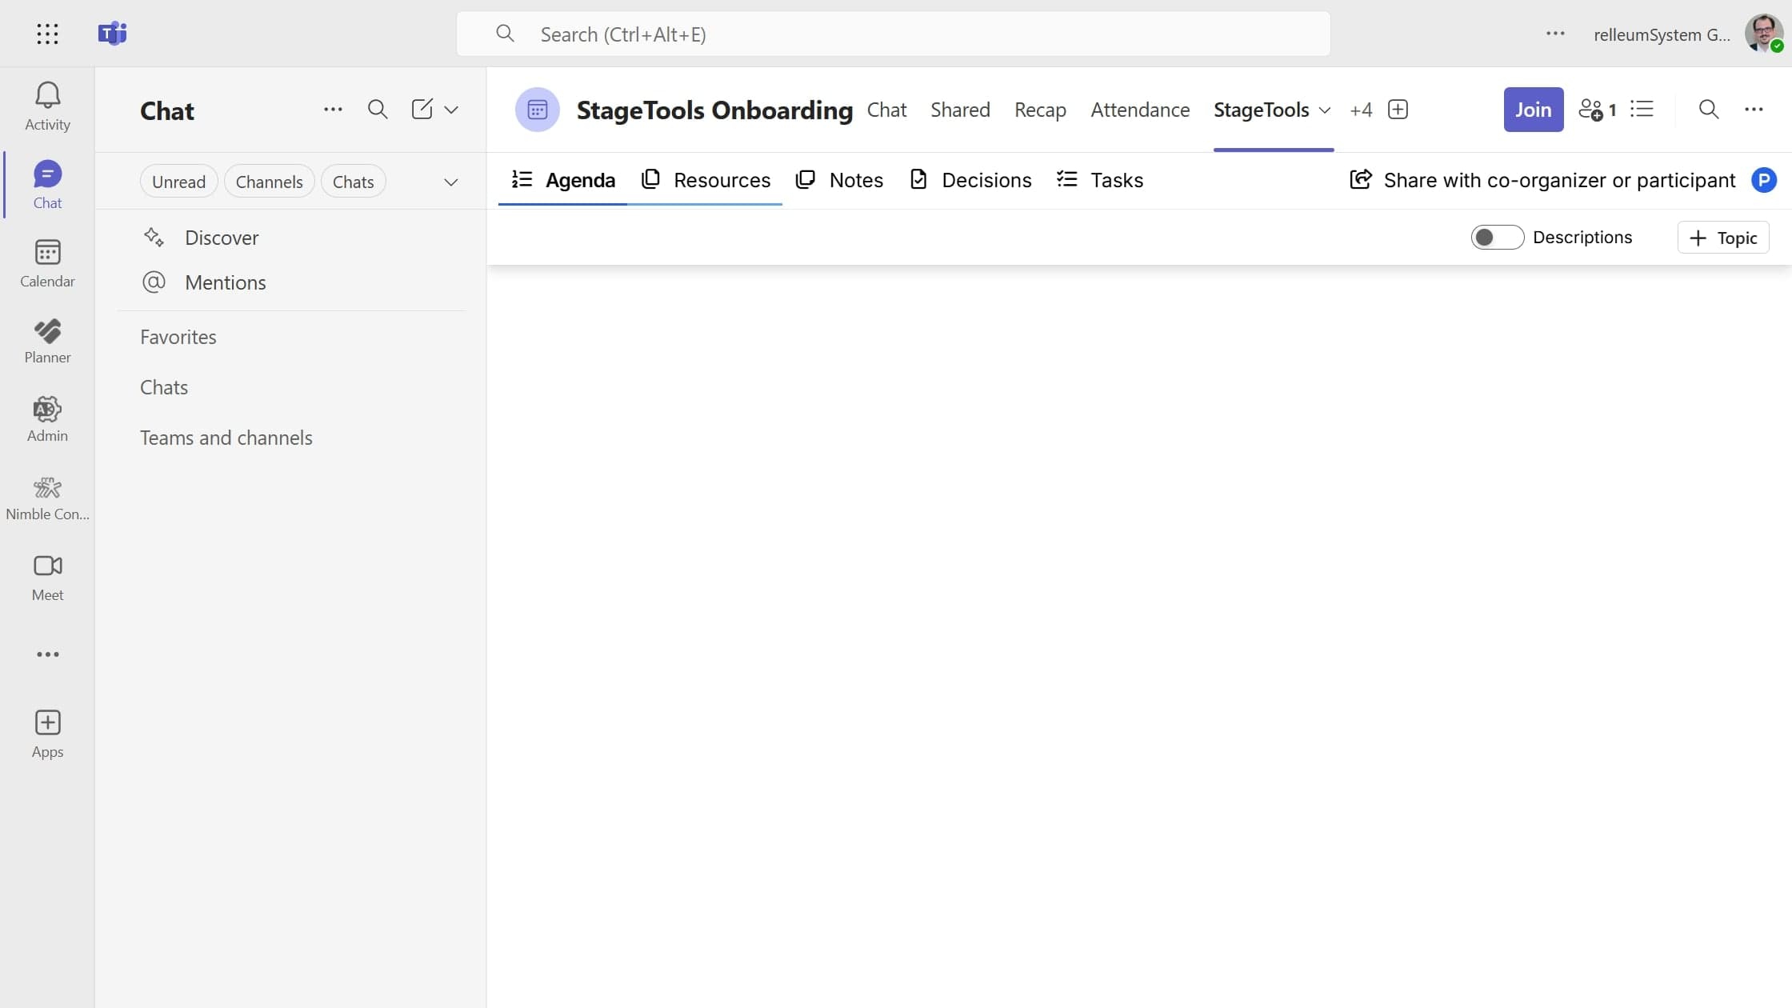Join the StageTools Onboarding meeting
Image resolution: width=1792 pixels, height=1008 pixels.
tap(1533, 110)
